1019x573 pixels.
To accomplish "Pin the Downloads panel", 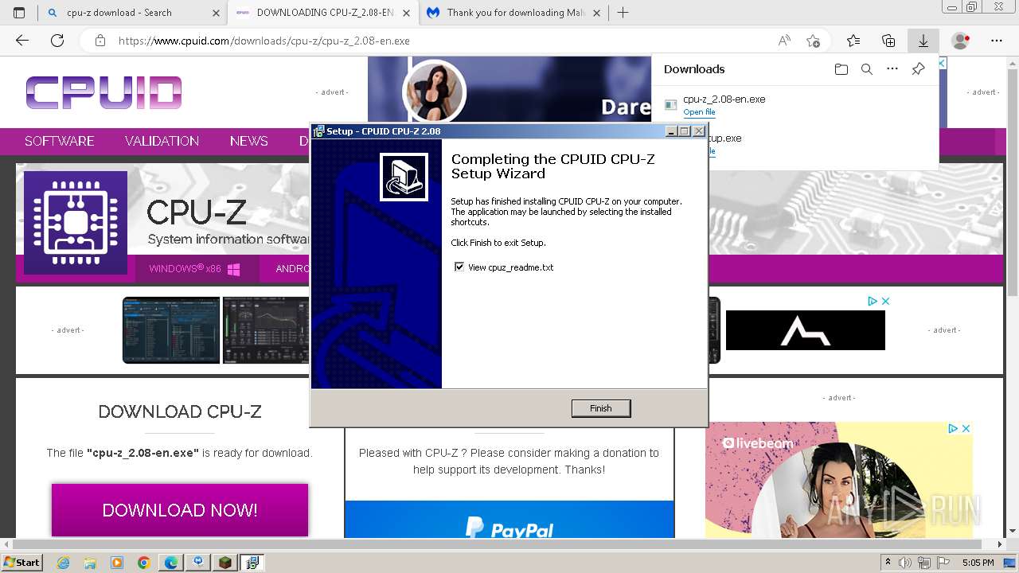I will tap(918, 69).
